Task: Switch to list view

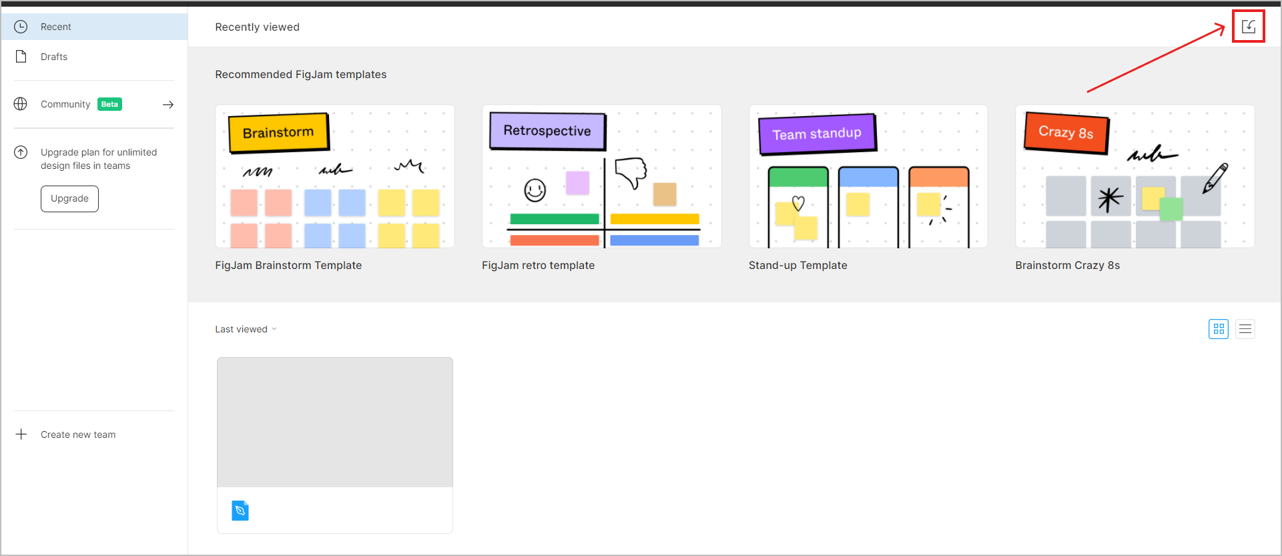Action: [1245, 329]
